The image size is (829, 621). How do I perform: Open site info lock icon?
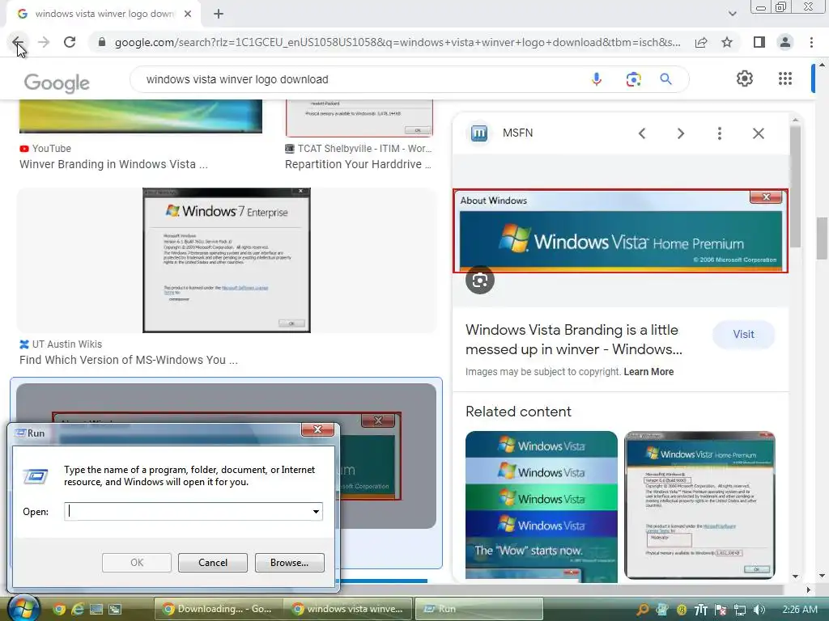pos(102,42)
